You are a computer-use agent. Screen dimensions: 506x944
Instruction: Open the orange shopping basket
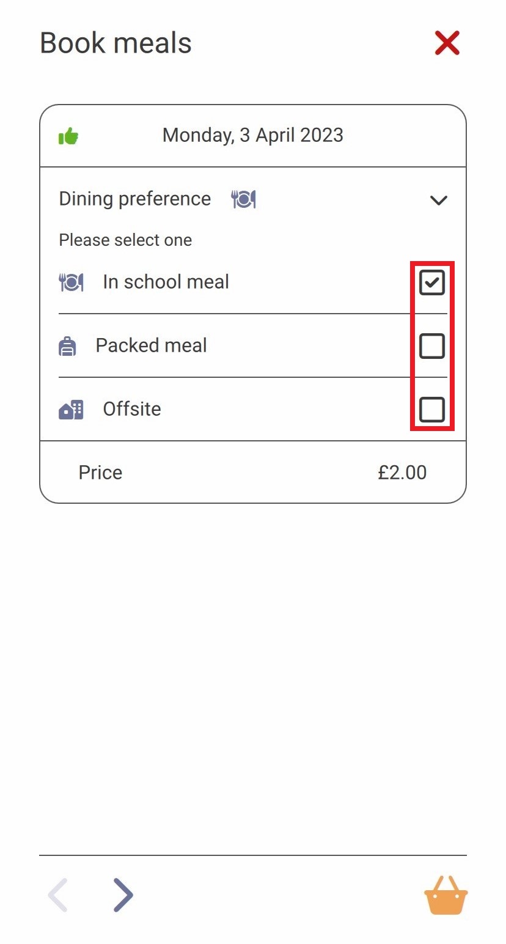[446, 896]
